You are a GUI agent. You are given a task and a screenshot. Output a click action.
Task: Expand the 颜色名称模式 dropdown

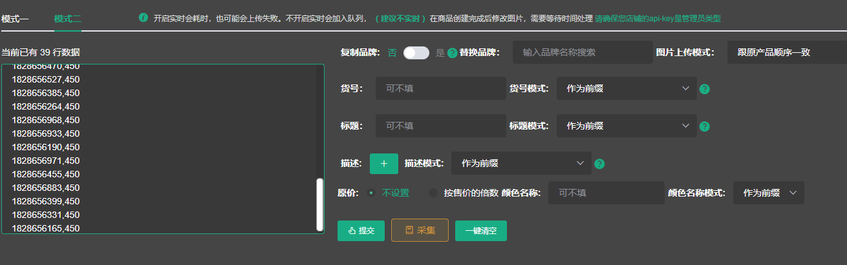pos(768,193)
